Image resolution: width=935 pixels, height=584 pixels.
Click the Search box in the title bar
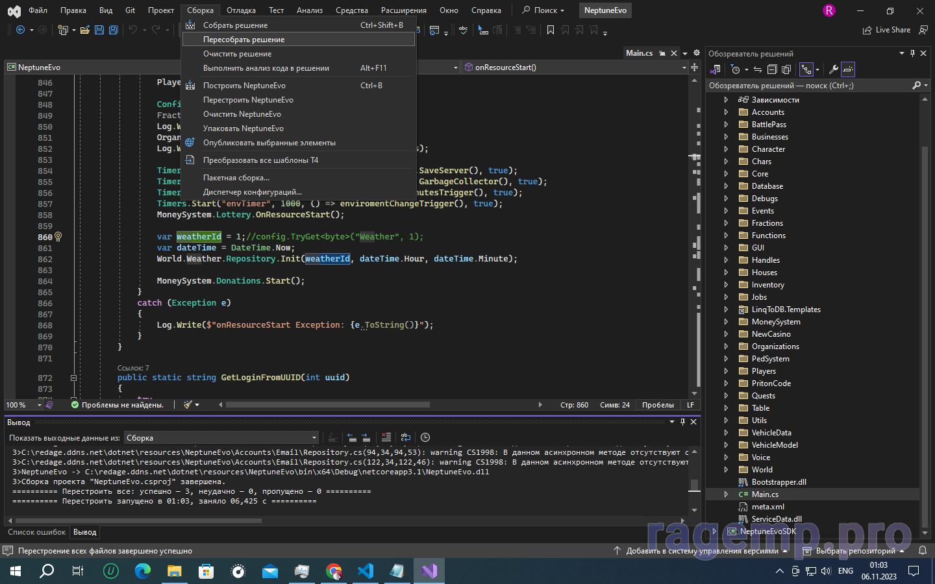click(543, 10)
